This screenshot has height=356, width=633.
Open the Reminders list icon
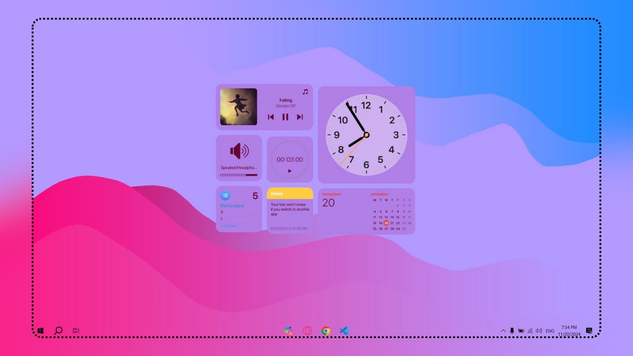click(225, 195)
